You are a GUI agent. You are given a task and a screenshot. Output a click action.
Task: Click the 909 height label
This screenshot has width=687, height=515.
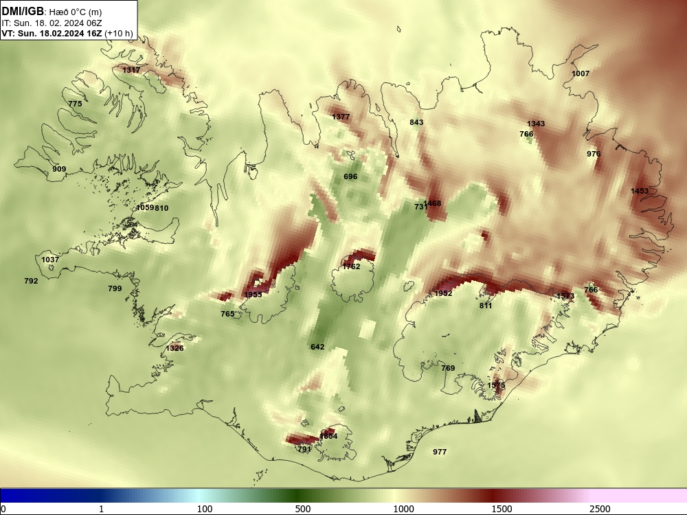(59, 169)
